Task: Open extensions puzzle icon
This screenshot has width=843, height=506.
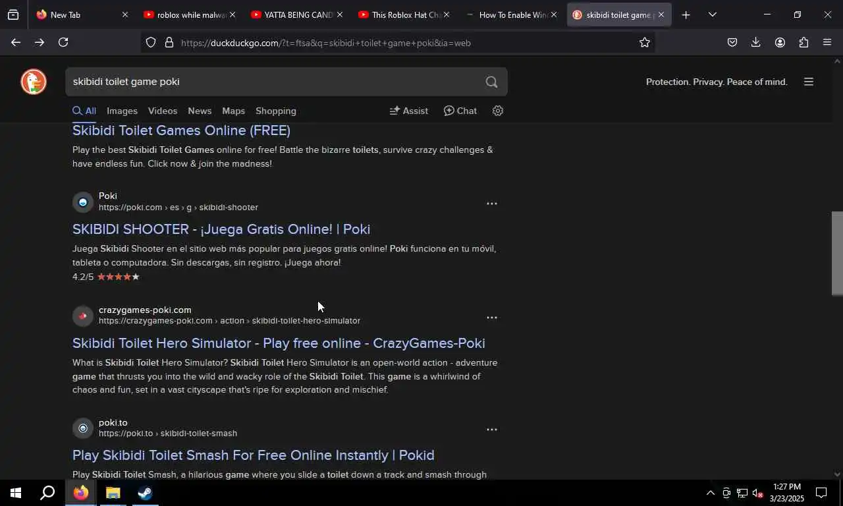Action: tap(803, 42)
